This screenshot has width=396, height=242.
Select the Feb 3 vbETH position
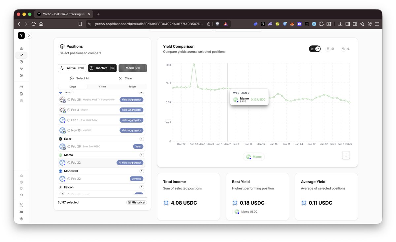tap(101, 110)
